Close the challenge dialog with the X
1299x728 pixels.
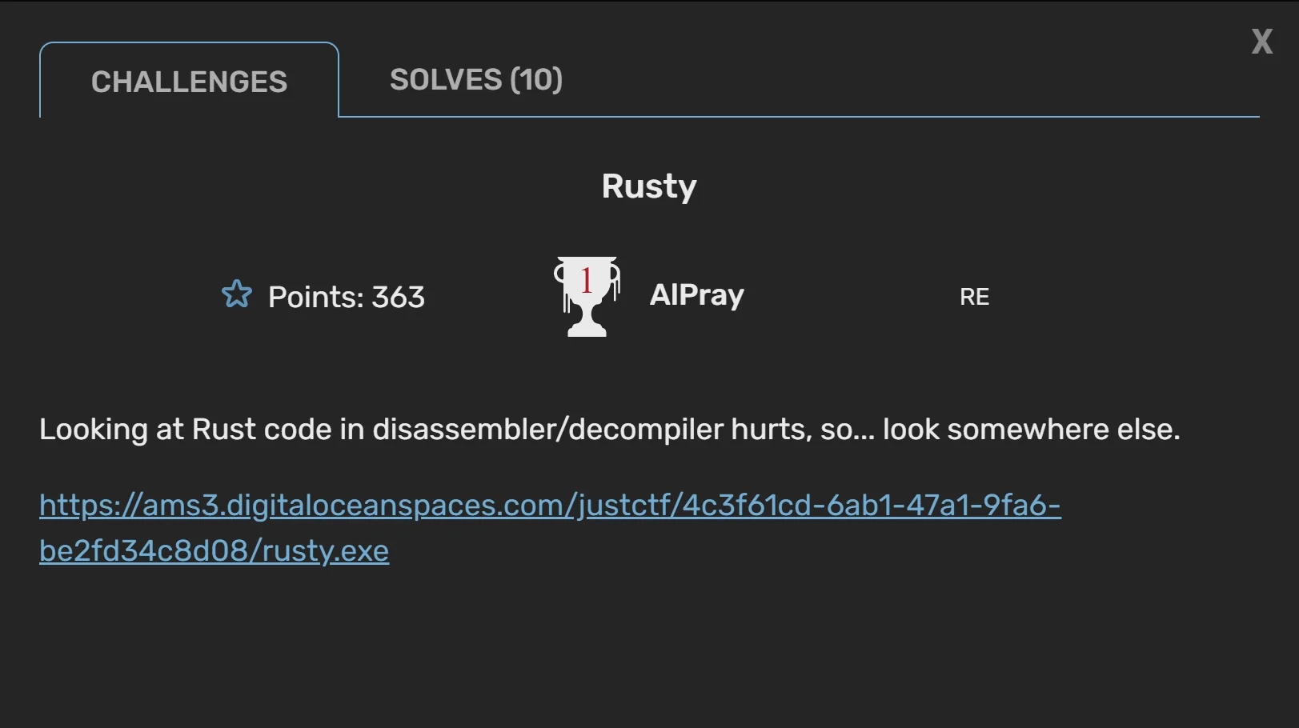pos(1262,42)
